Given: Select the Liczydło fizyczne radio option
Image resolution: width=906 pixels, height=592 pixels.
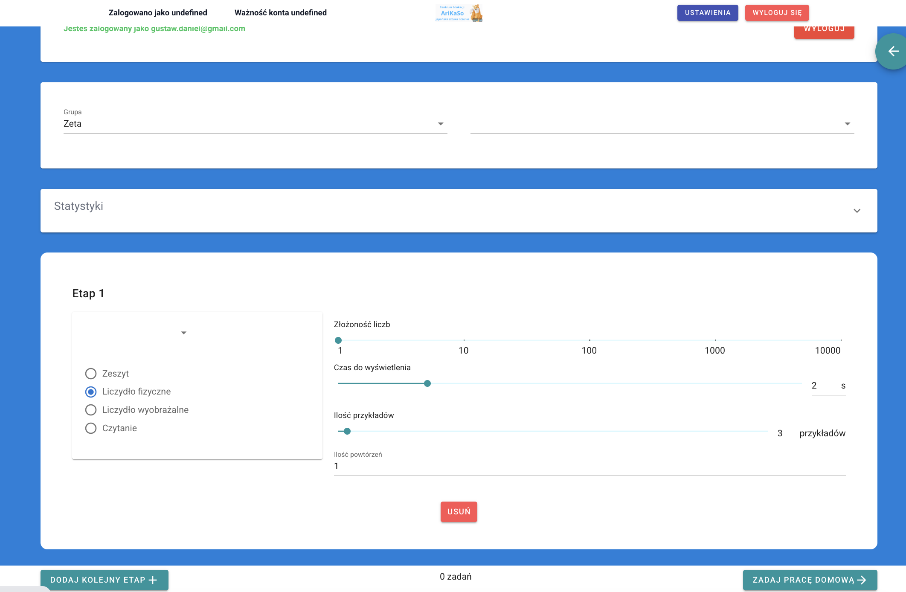Looking at the screenshot, I should pyautogui.click(x=91, y=392).
